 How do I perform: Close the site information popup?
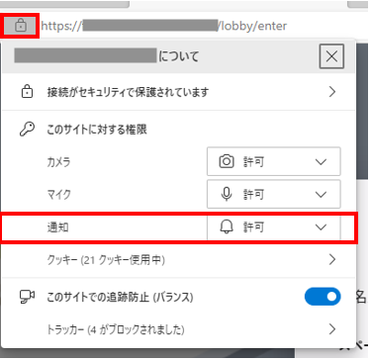(x=331, y=56)
